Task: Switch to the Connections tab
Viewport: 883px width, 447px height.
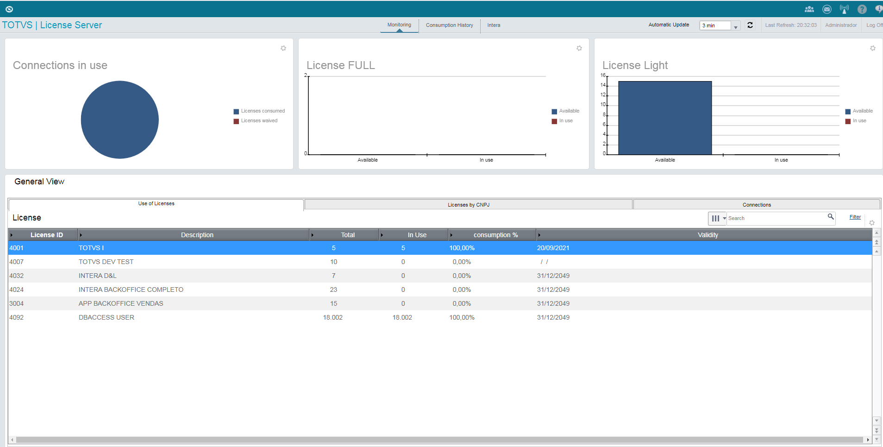Action: coord(757,205)
